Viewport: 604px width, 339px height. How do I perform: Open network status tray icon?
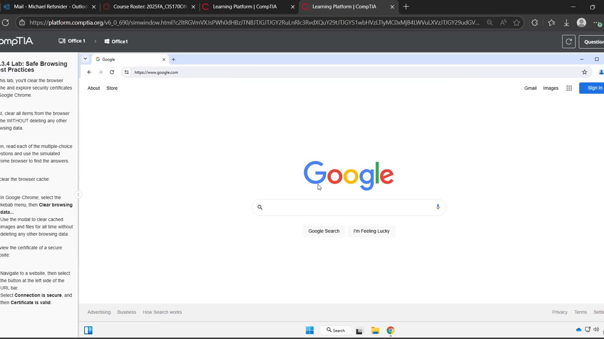[588, 330]
